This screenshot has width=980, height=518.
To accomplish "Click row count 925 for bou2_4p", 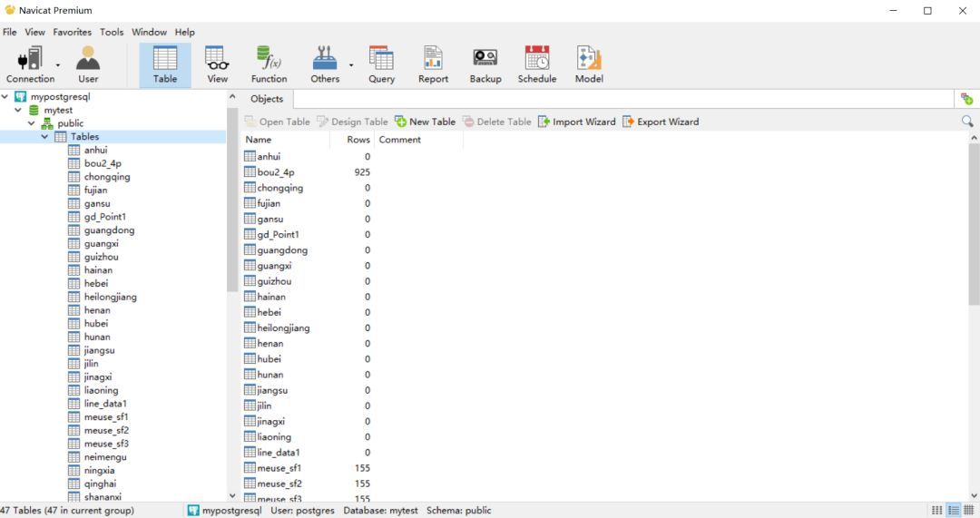I will click(362, 171).
